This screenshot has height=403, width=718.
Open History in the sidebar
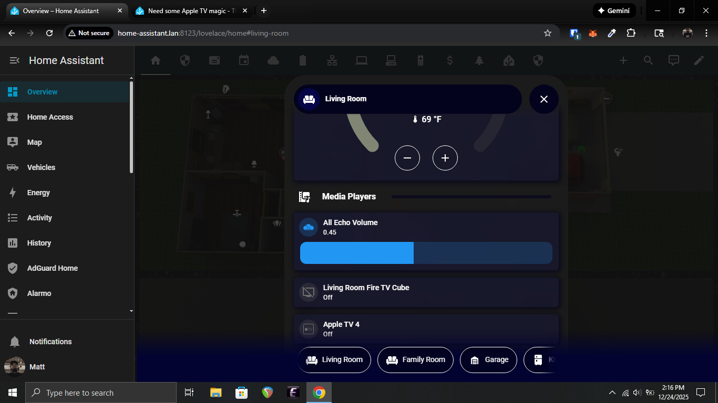(x=65, y=243)
